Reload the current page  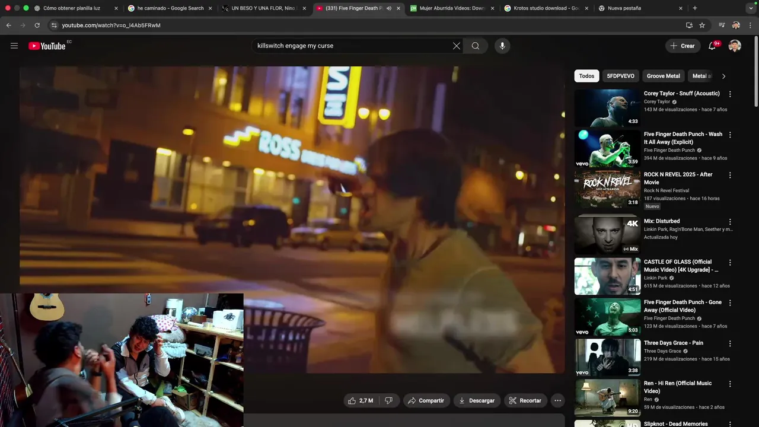(37, 26)
